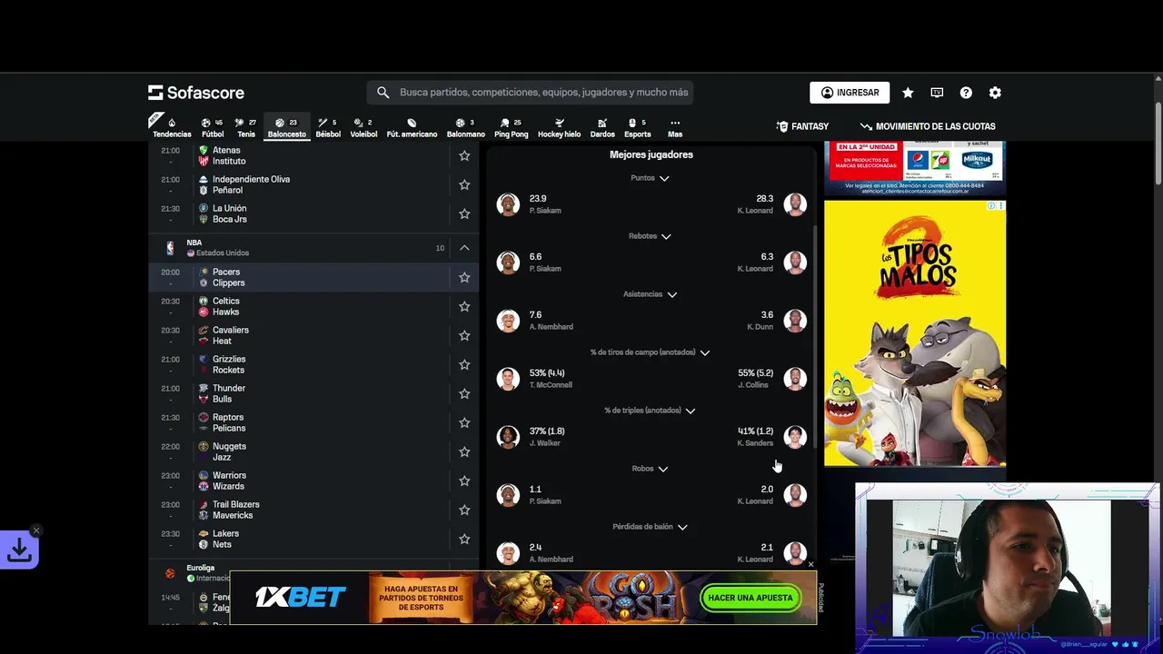
Task: Open the Mas sports menu
Action: click(x=675, y=127)
